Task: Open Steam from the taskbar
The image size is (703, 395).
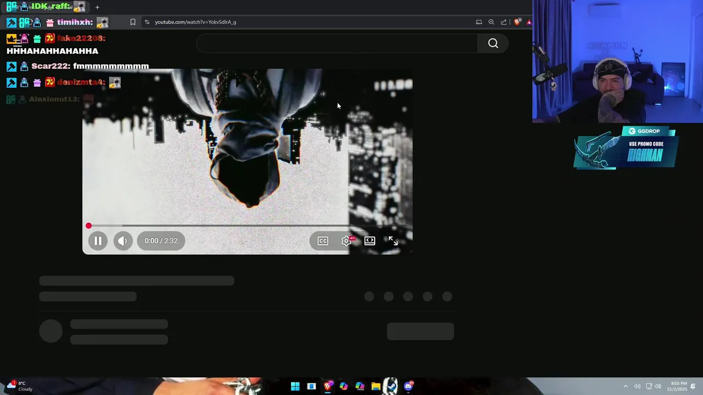Action: point(391,386)
